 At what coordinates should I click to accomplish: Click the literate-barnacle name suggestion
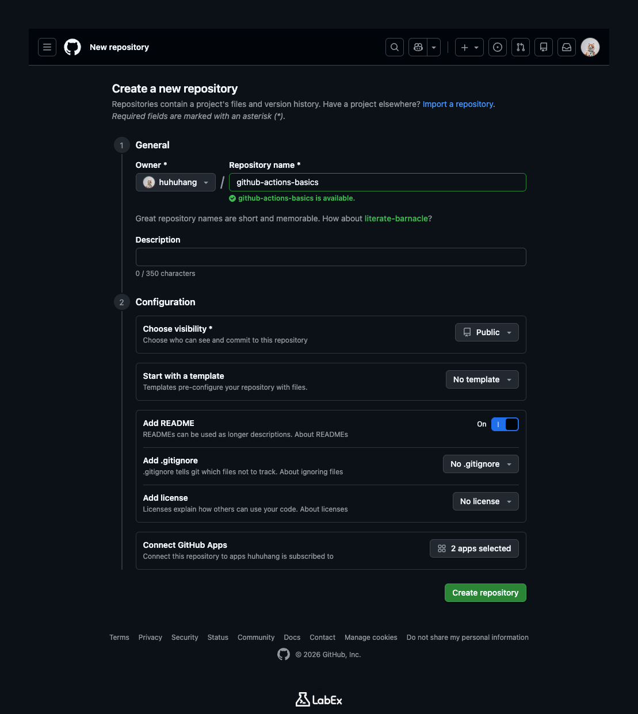point(396,218)
